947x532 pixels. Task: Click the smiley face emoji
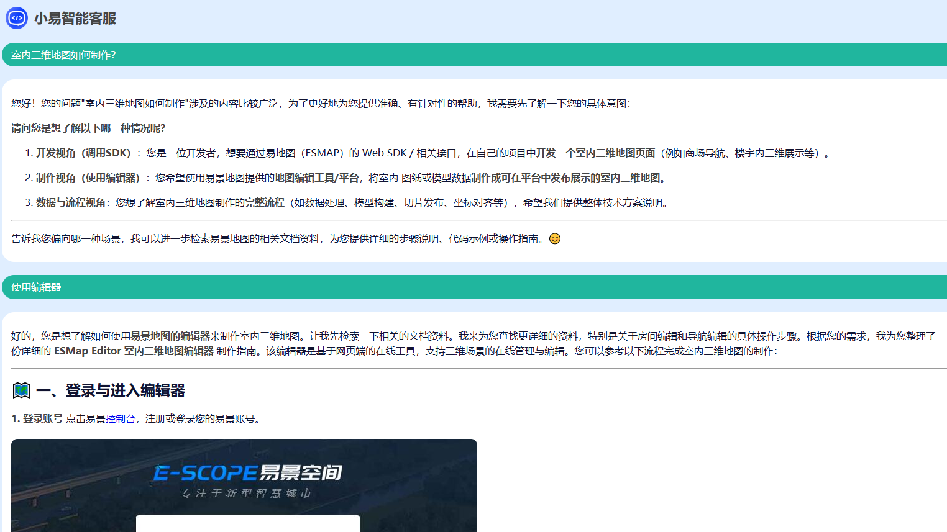pos(555,239)
